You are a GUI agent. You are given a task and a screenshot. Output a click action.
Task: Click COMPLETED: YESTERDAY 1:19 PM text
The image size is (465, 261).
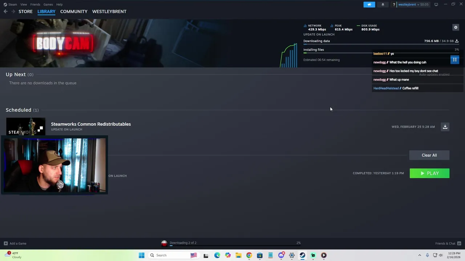tap(378, 173)
